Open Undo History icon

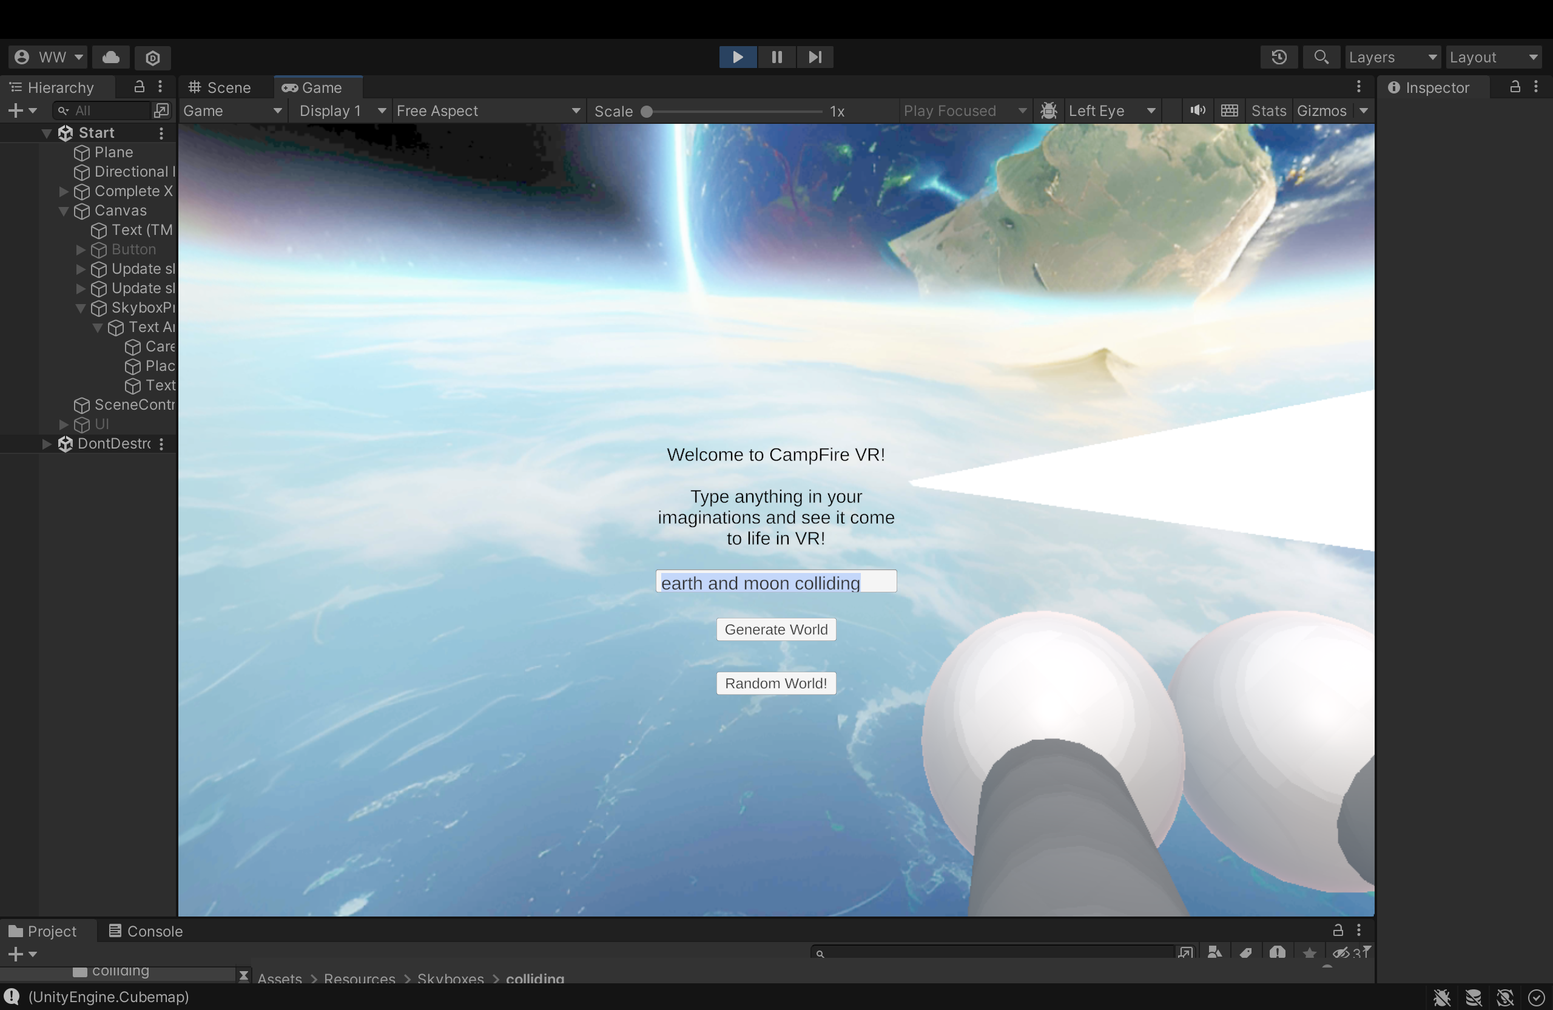point(1279,58)
